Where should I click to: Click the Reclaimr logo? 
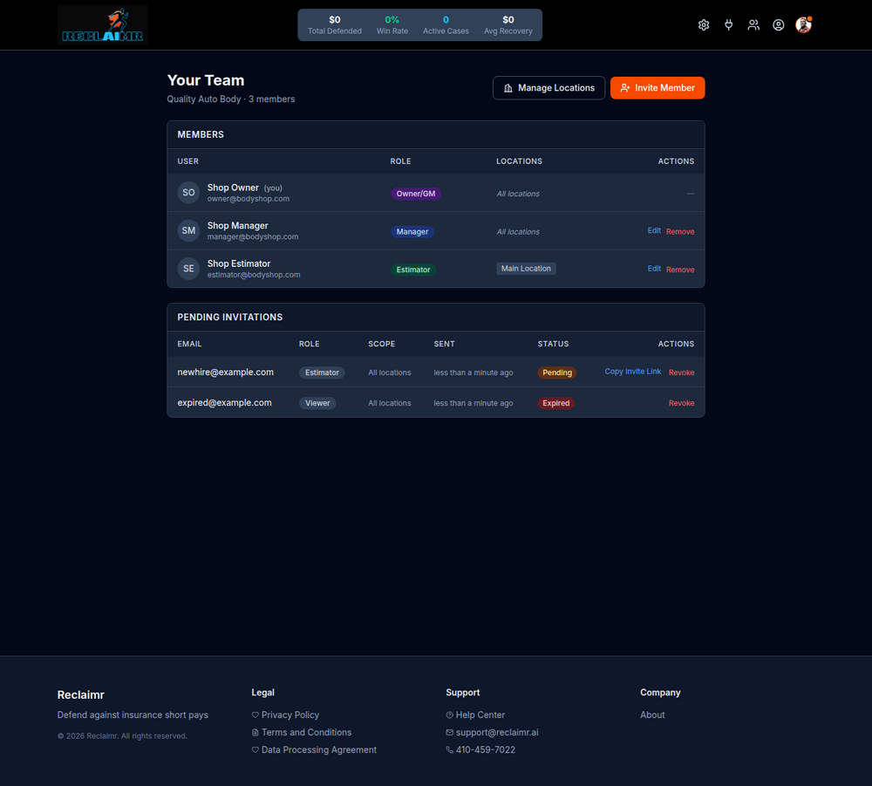click(x=102, y=25)
